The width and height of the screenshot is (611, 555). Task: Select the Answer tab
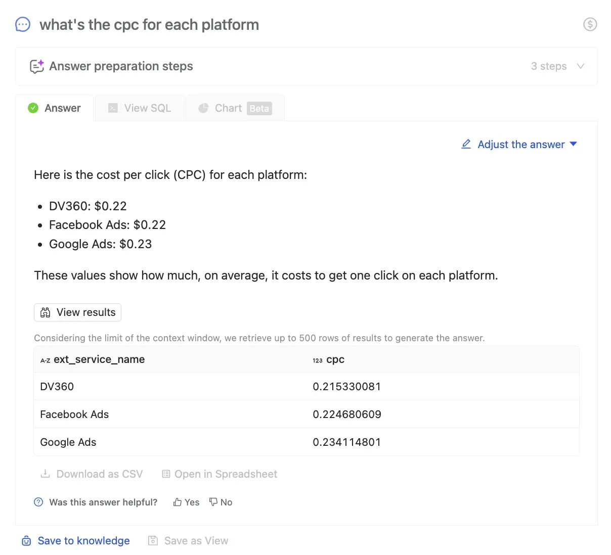click(55, 108)
